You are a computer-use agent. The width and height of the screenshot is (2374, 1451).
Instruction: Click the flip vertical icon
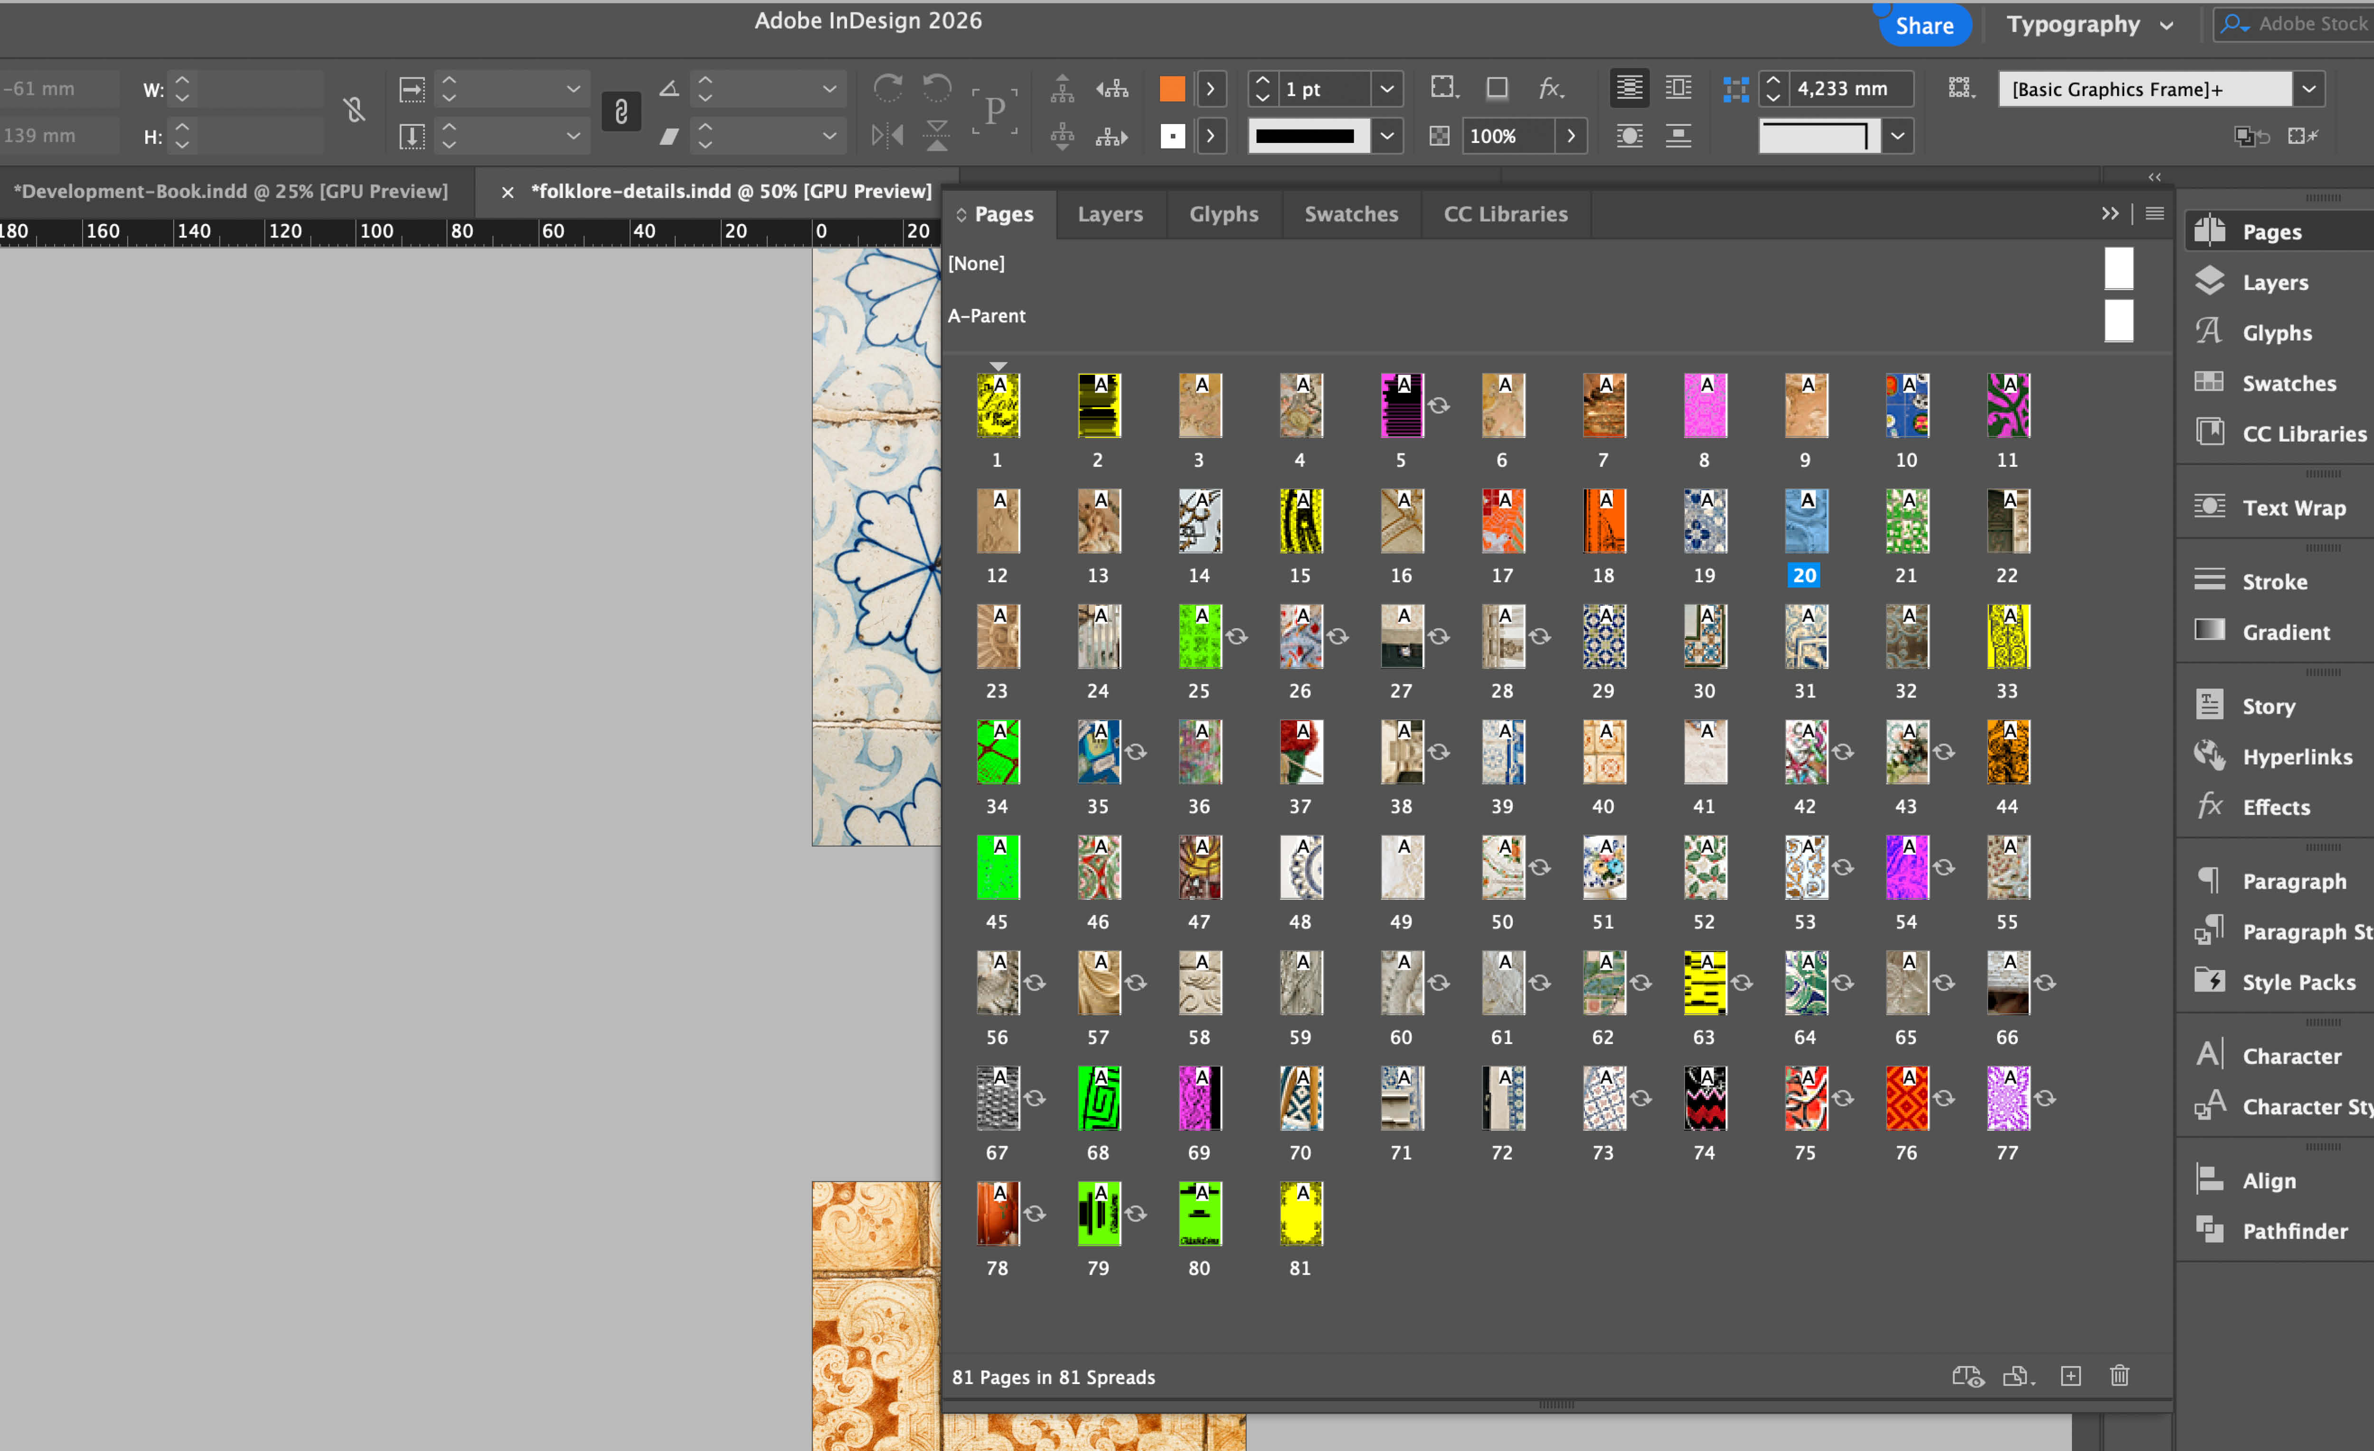(936, 136)
